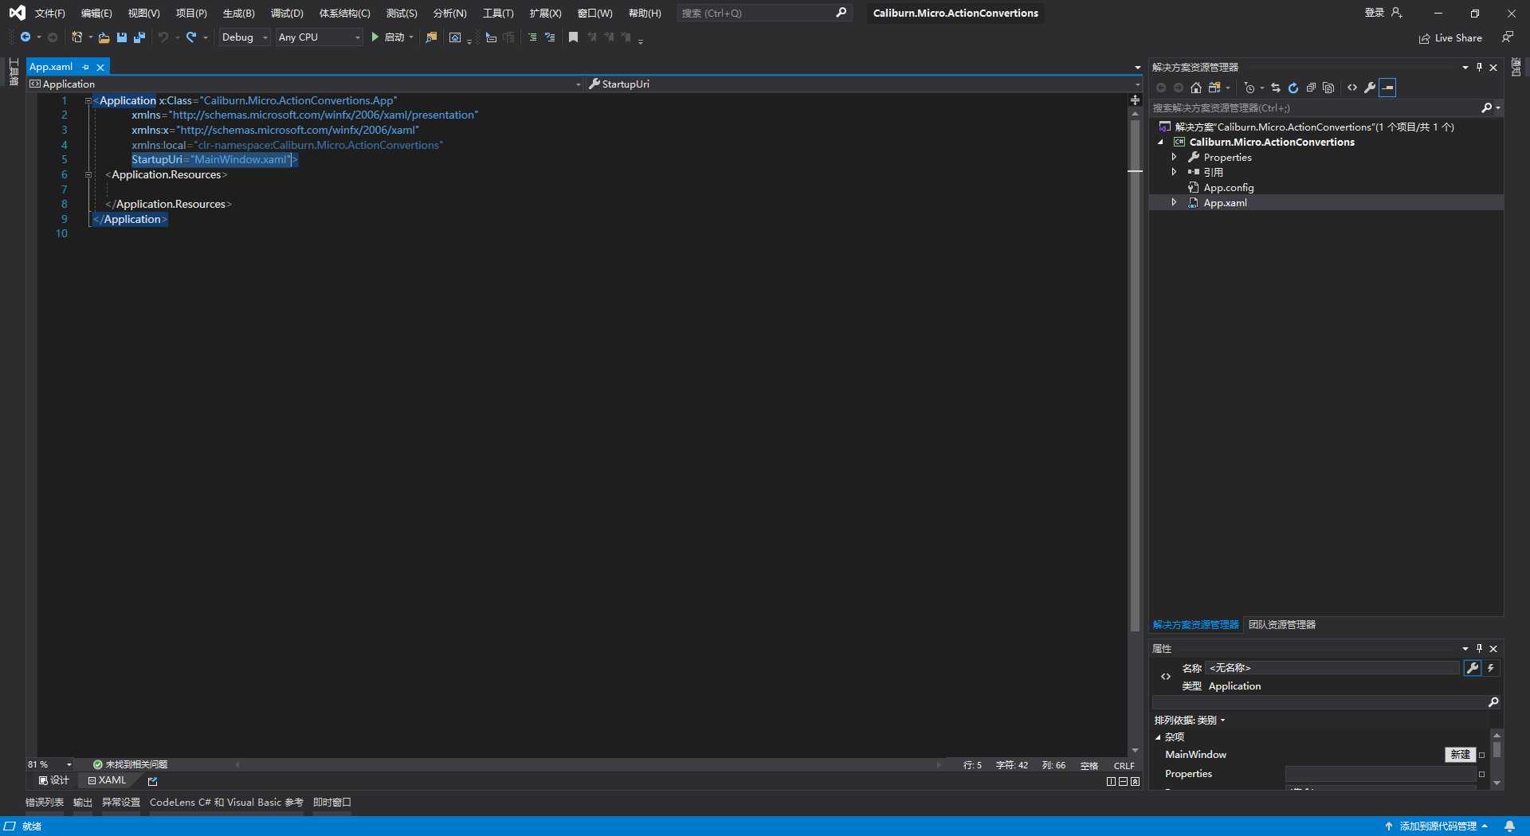The width and height of the screenshot is (1530, 836).
Task: Toggle horizontal split layout icon
Action: 1123,782
